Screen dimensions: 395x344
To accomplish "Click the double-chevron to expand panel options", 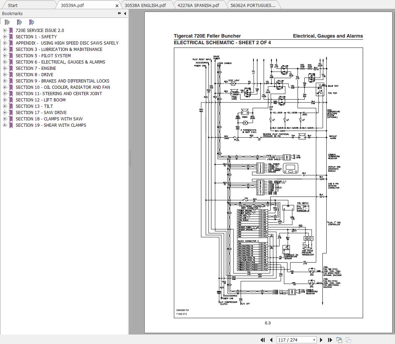I will 120,13.
